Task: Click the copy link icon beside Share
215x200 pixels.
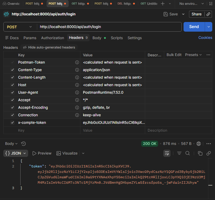Action: pos(208,14)
